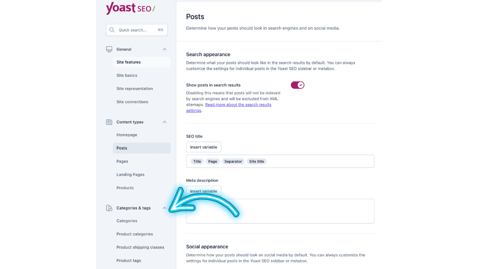478x269 pixels.
Task: Click the Yoast SEO logo
Action: [131, 8]
